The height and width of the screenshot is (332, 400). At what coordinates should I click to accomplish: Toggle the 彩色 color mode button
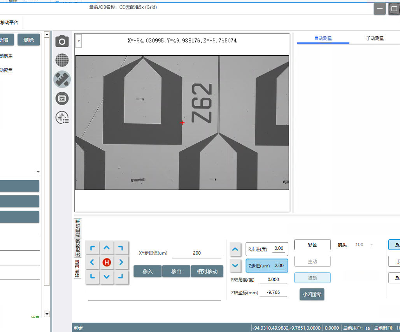tap(312, 245)
